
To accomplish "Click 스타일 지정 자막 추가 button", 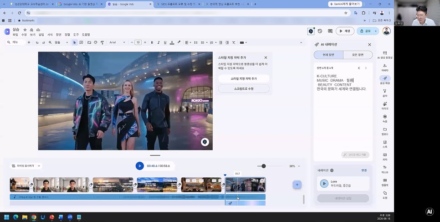I will point(244,79).
